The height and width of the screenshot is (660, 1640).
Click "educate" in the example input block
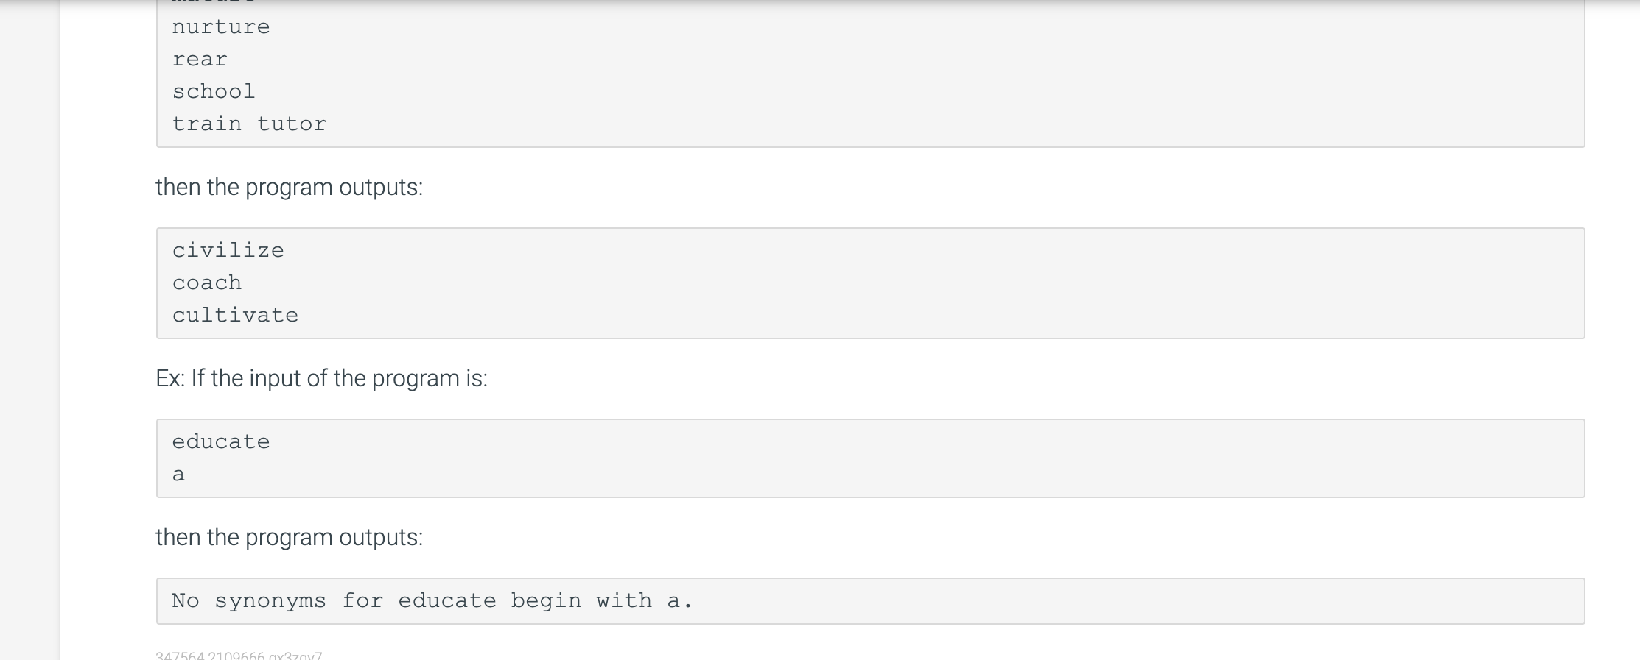pyautogui.click(x=221, y=441)
